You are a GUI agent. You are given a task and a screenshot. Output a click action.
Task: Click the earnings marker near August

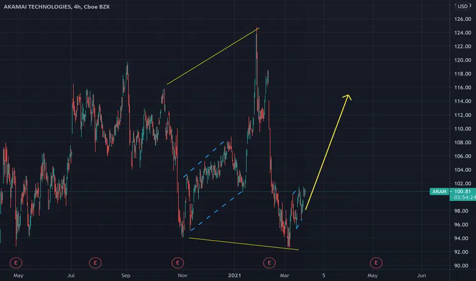pos(96,263)
